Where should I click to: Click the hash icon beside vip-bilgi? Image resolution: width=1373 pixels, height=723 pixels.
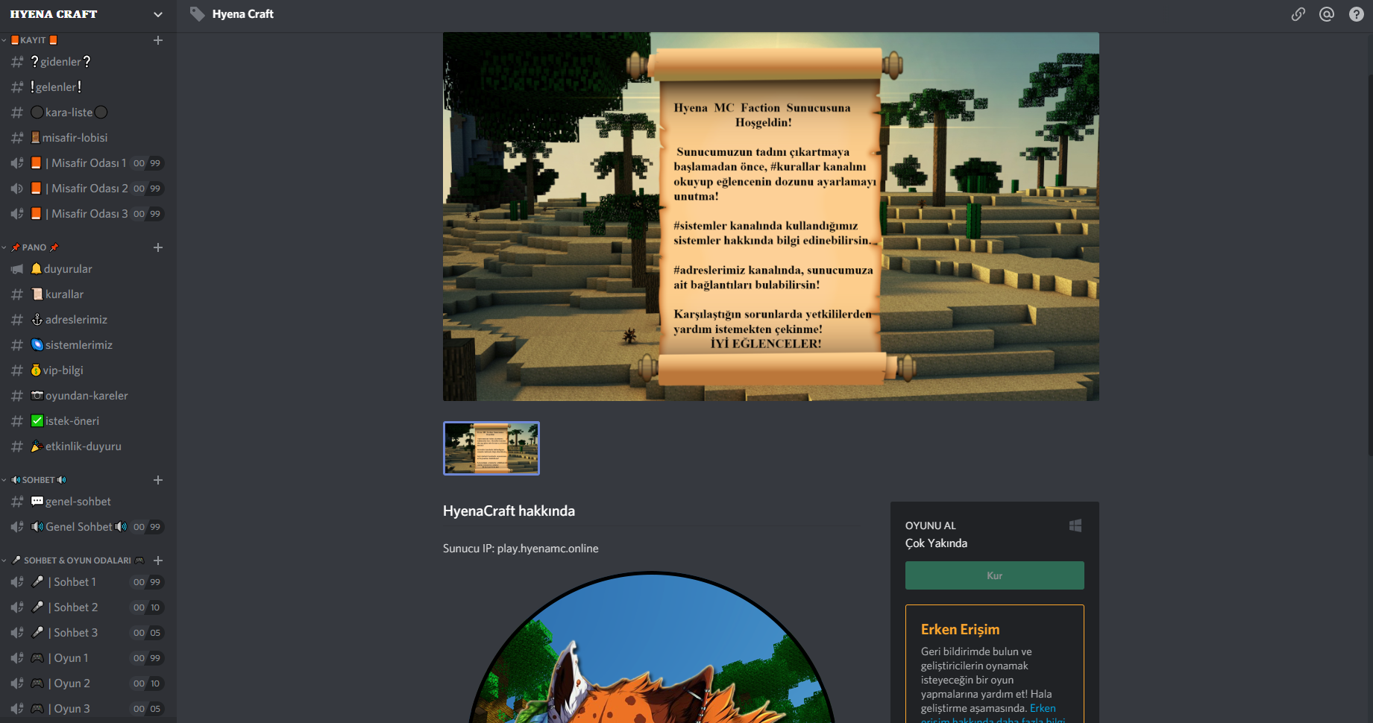(17, 370)
